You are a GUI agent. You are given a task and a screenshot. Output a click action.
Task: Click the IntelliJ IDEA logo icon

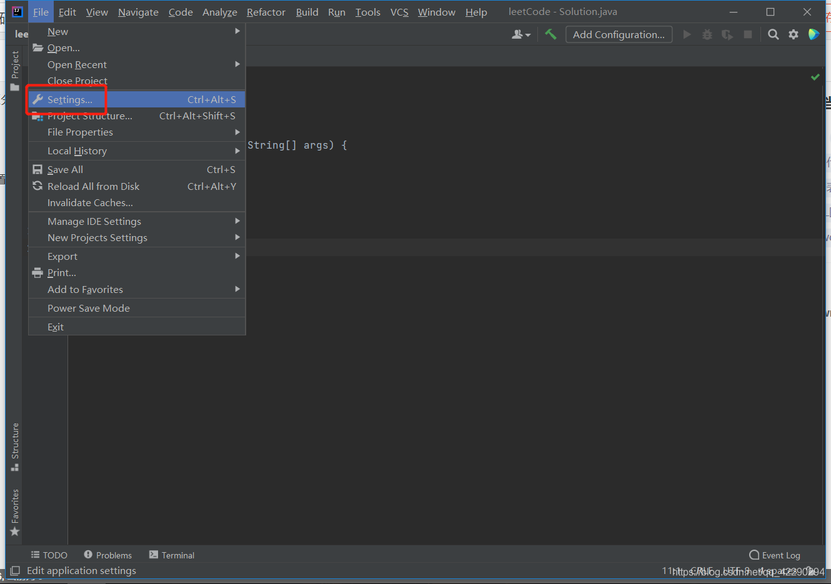pyautogui.click(x=17, y=12)
